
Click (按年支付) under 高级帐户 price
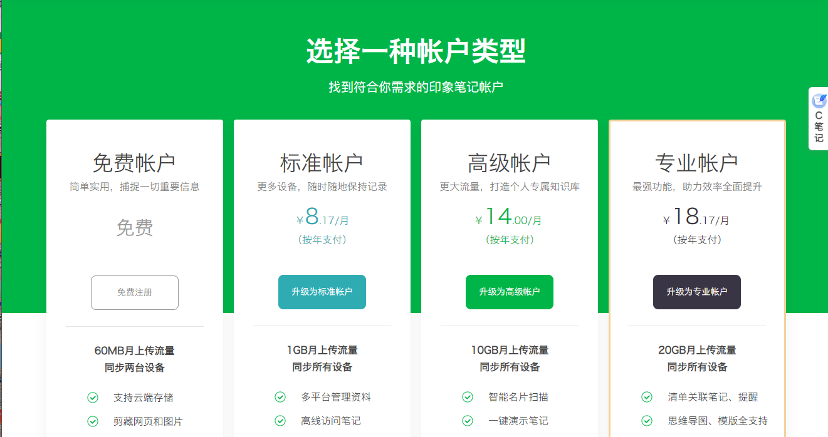pos(510,240)
